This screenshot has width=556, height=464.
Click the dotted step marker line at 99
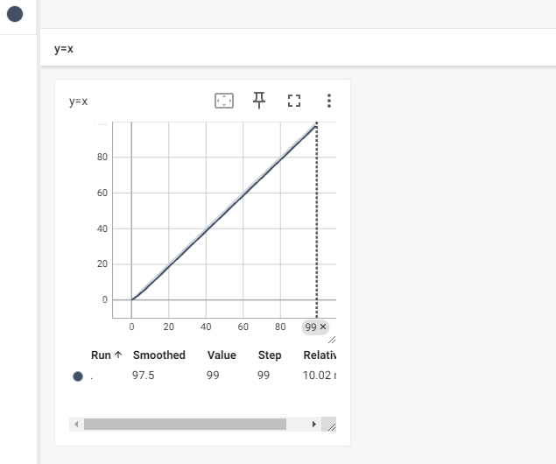(x=317, y=220)
